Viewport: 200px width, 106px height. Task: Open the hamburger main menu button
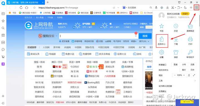tap(197, 8)
